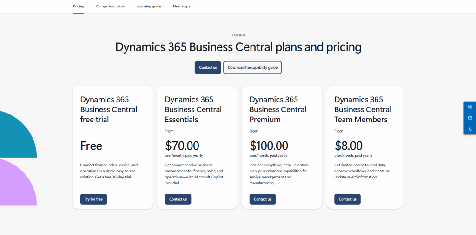The image size is (476, 235).
Task: Click the Business Central Essentials heading
Action: click(x=193, y=109)
